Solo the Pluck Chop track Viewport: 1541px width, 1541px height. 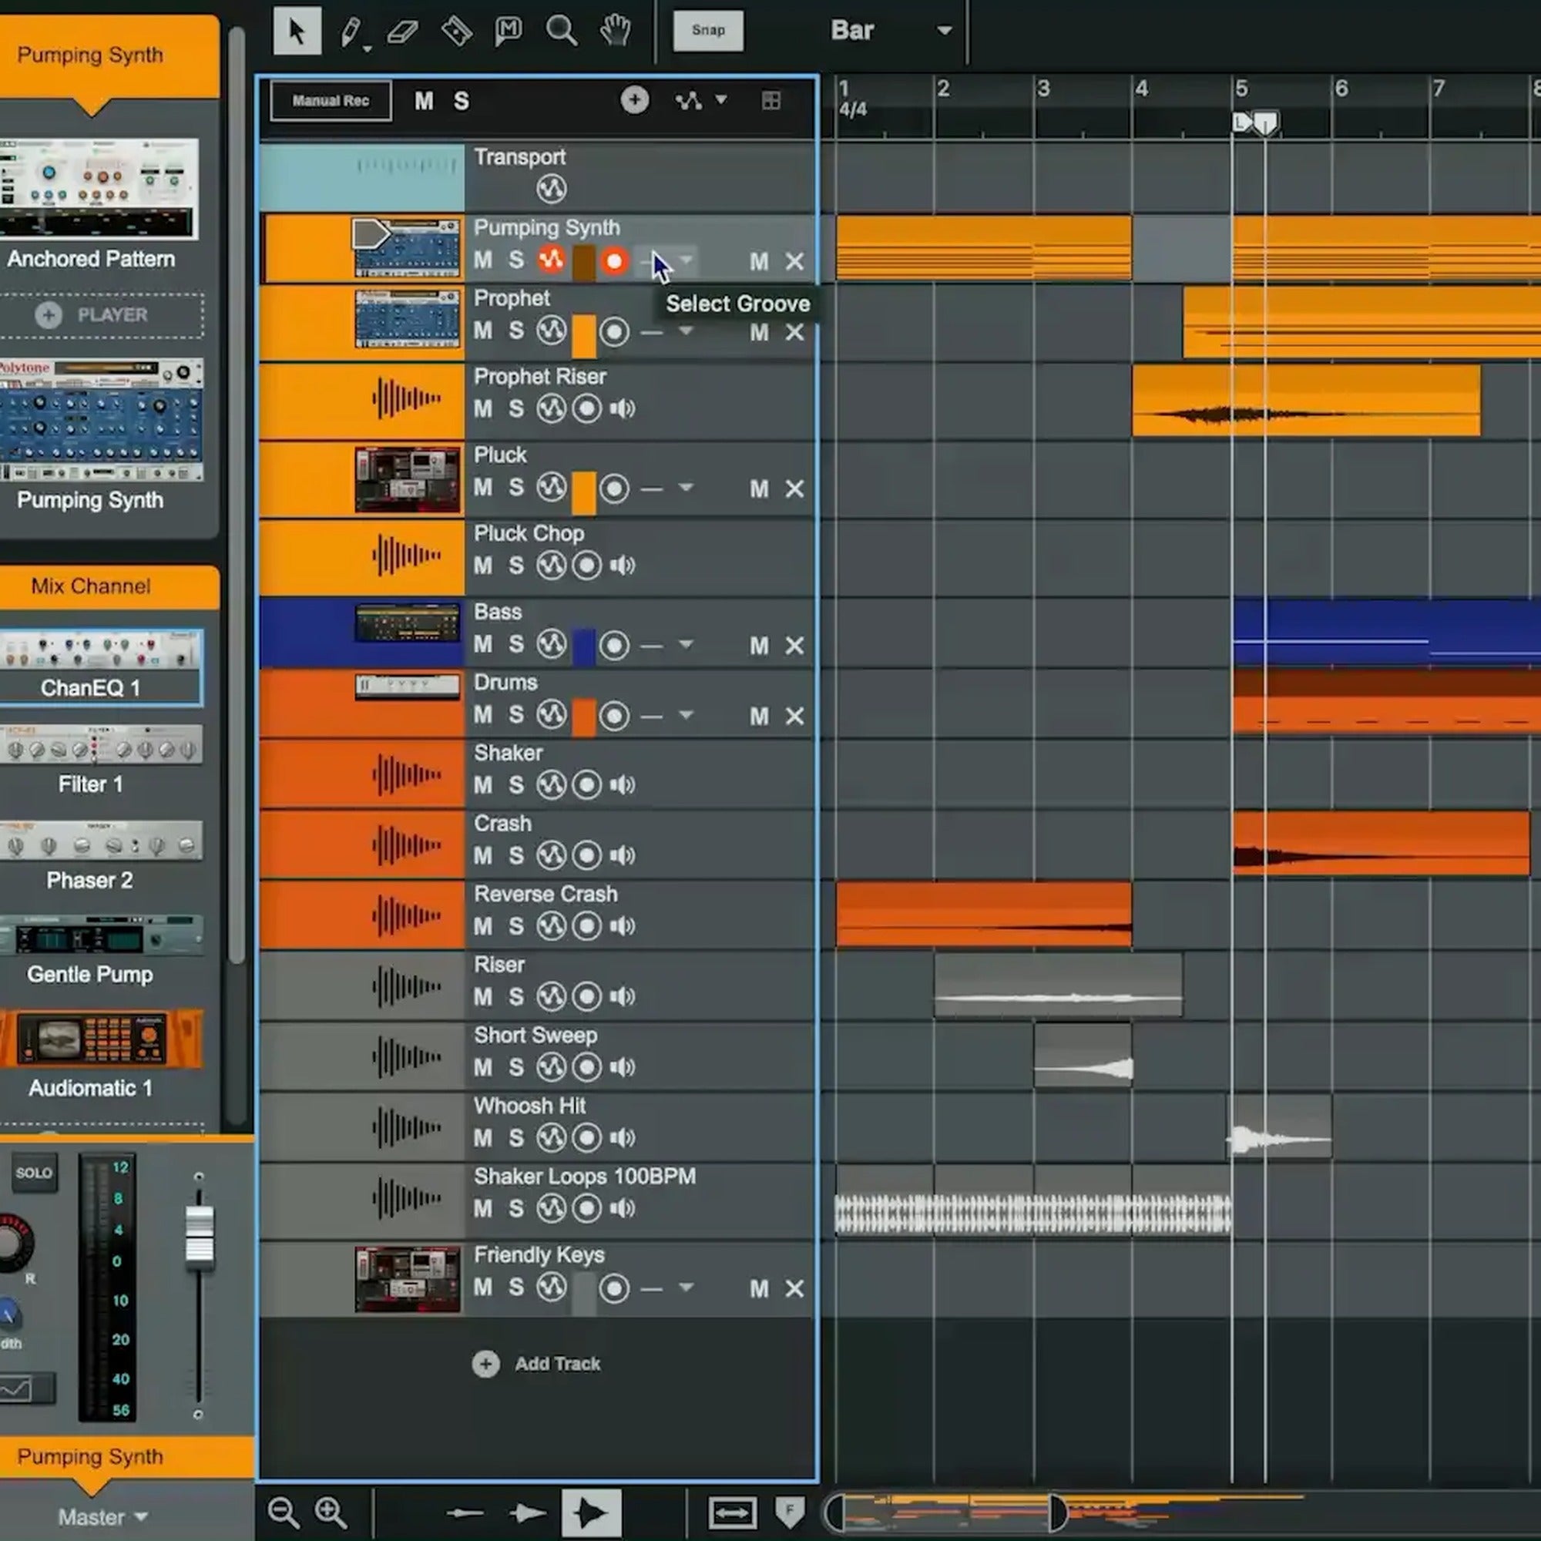point(516,566)
